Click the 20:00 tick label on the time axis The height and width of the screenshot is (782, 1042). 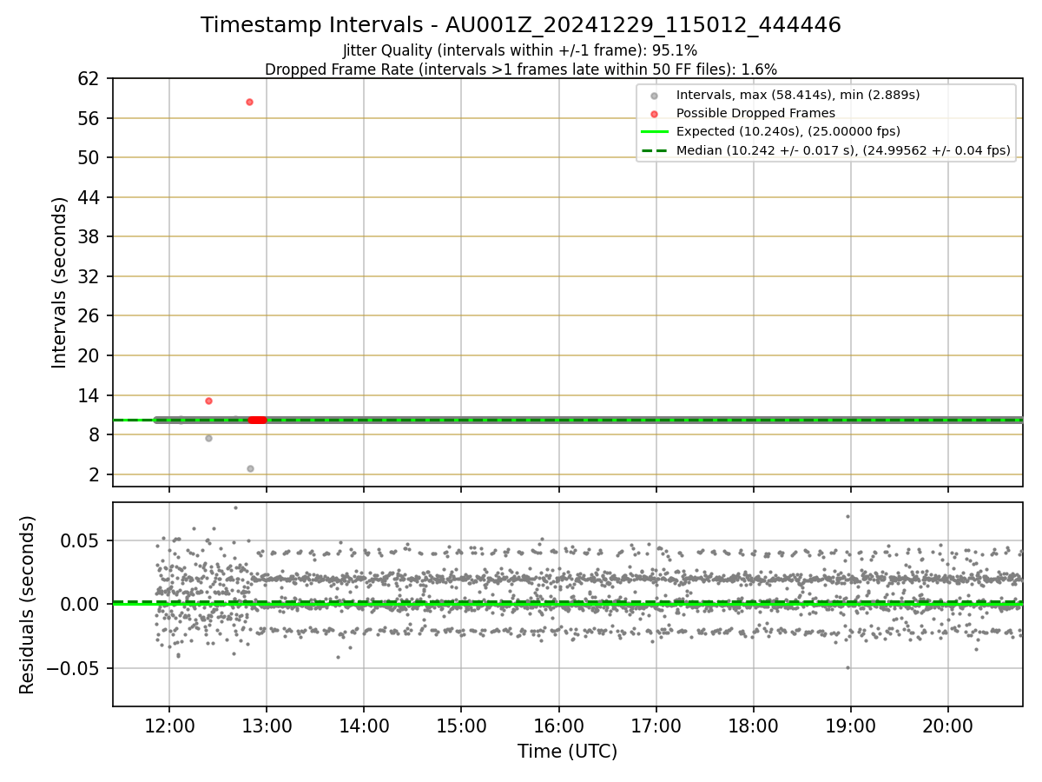click(x=947, y=726)
